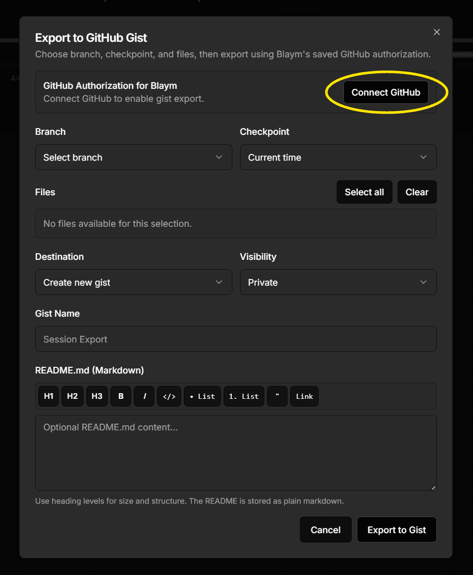The height and width of the screenshot is (575, 473).
Task: Open the Destination dropdown set to Create new gist
Action: click(x=133, y=282)
